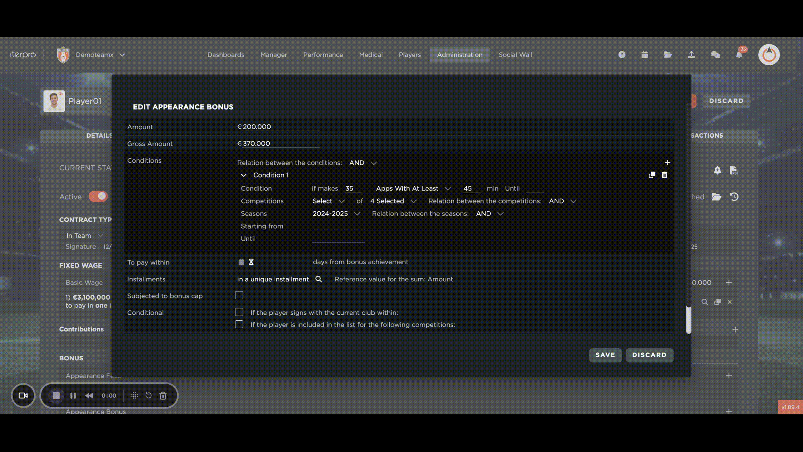Open the help question mark icon

pos(621,54)
